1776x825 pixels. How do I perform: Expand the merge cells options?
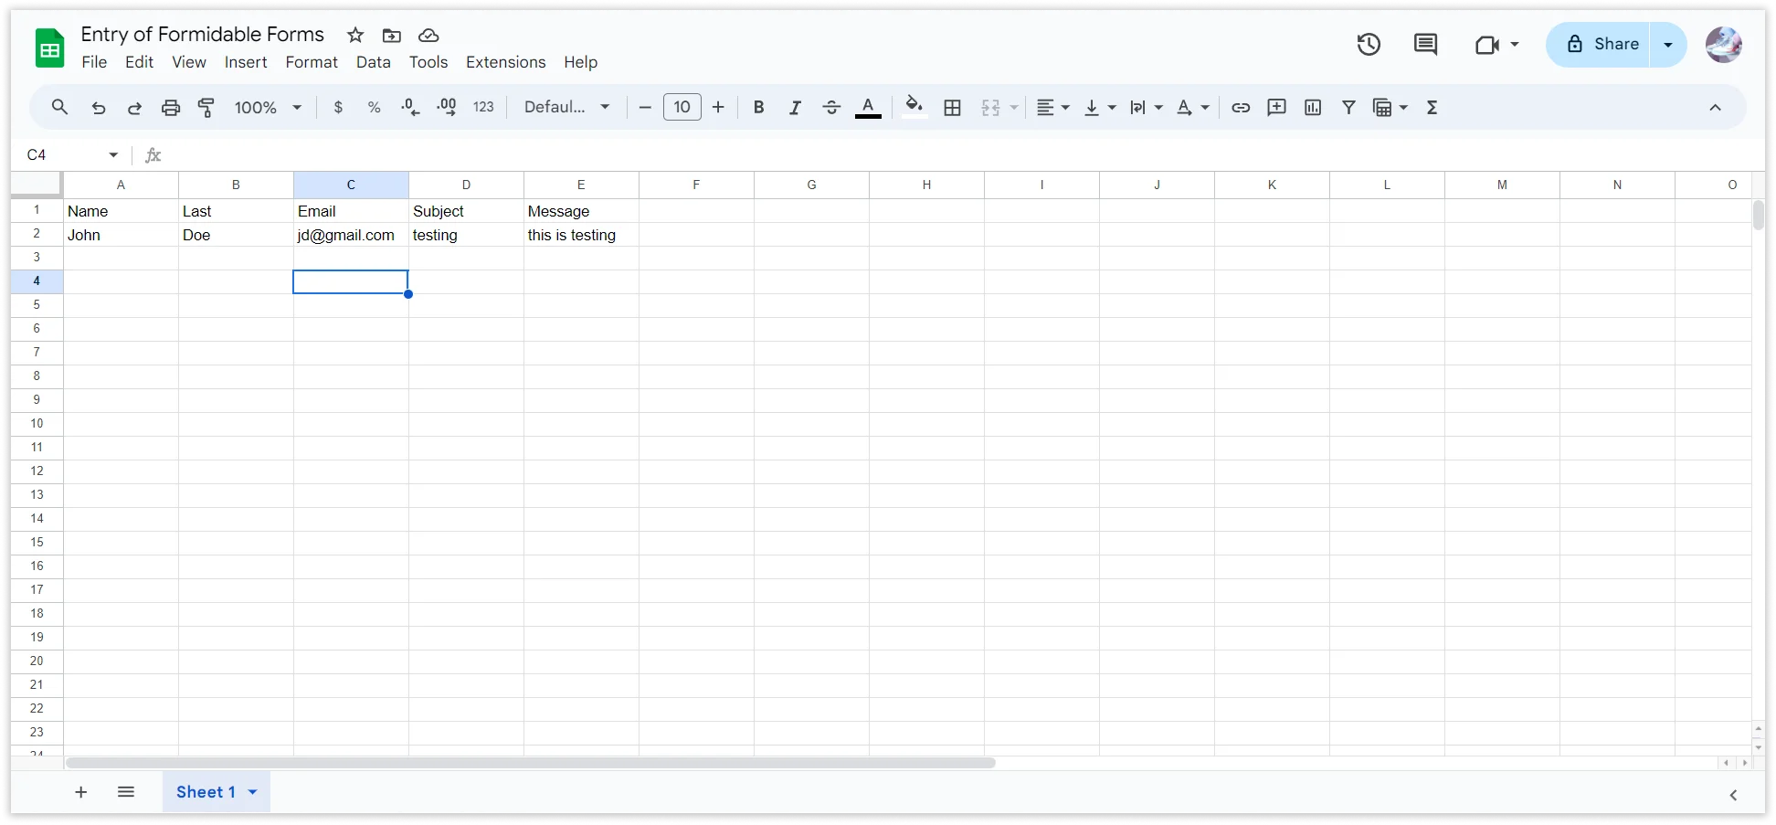pyautogui.click(x=1013, y=107)
